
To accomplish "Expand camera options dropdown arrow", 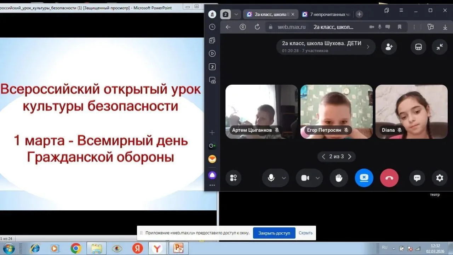I will coord(317,178).
